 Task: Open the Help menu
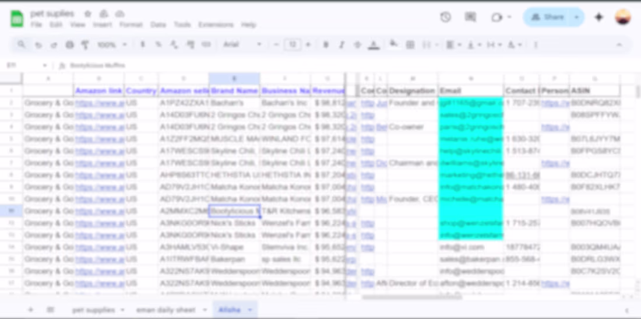point(248,25)
